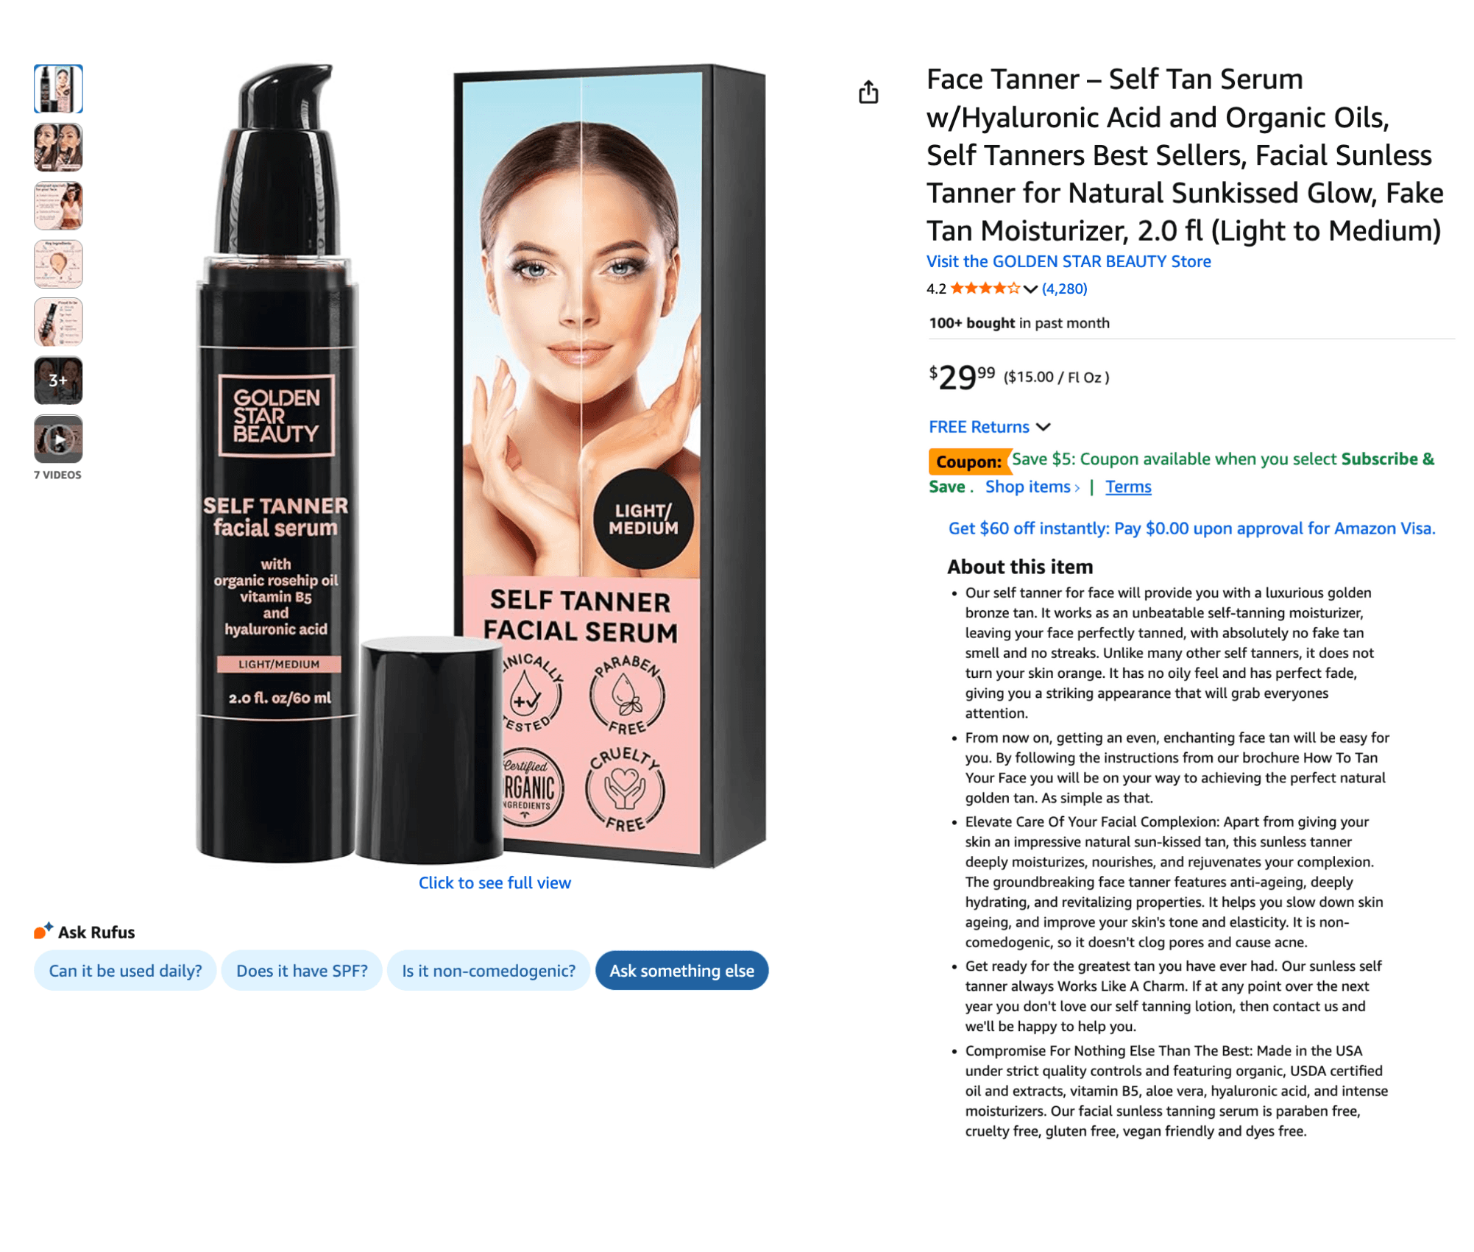This screenshot has width=1474, height=1252.
Task: Visit the GOLDEN STAR BEAUTY Store
Action: click(1068, 261)
